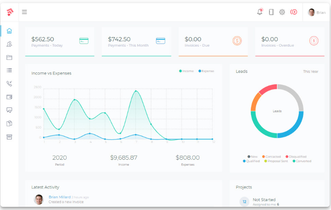Open the documents sidebar icon
The height and width of the screenshot is (210, 331).
click(x=9, y=124)
